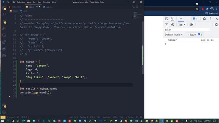Open DevTools three-dot customize menu

pyautogui.click(x=210, y=19)
